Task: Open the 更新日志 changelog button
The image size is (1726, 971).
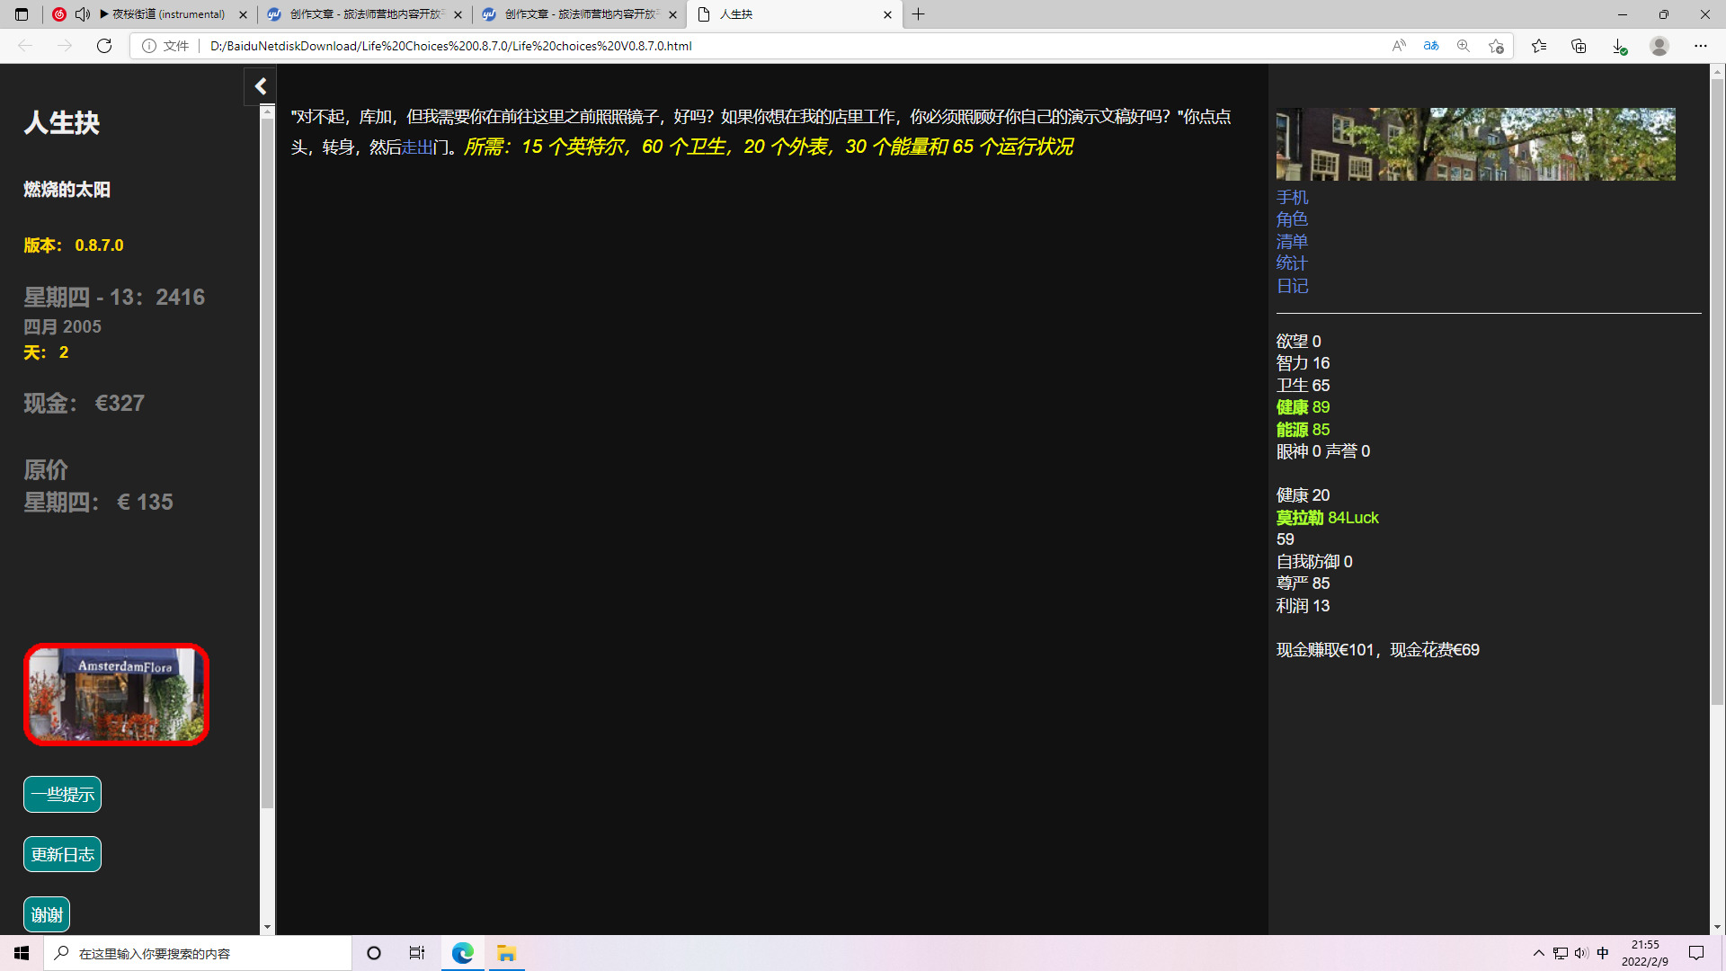Action: point(62,855)
